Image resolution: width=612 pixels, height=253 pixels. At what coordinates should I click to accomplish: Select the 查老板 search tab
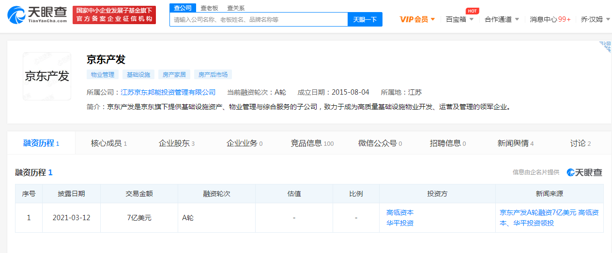[209, 8]
